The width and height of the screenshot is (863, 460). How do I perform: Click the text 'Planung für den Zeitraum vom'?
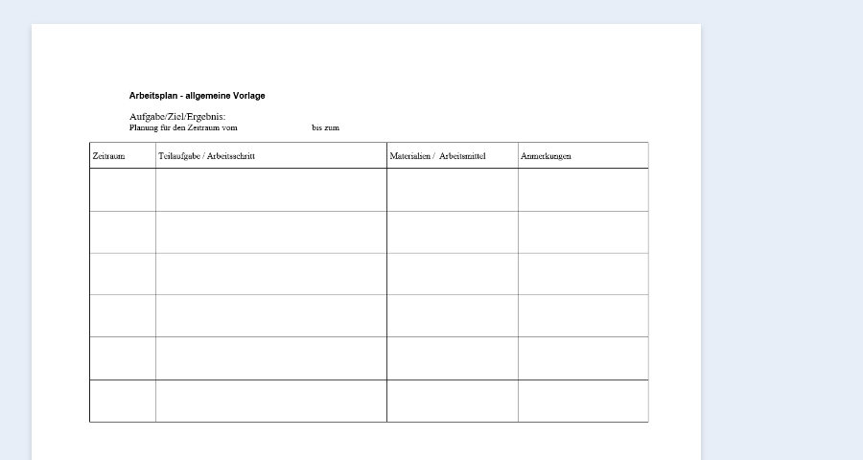click(183, 127)
